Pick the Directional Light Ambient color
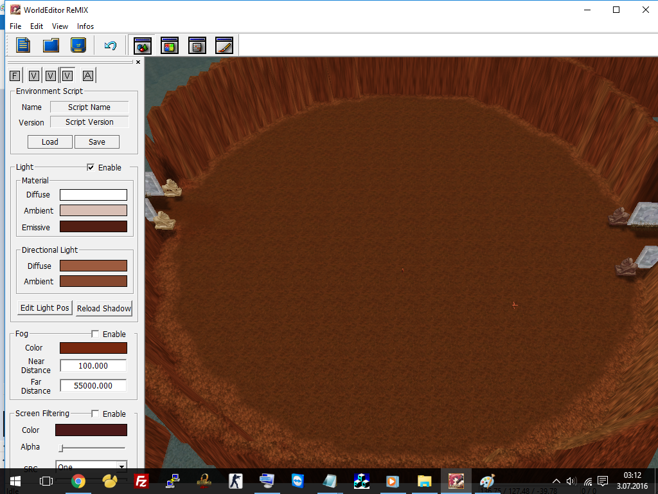Image resolution: width=658 pixels, height=494 pixels. (x=93, y=281)
